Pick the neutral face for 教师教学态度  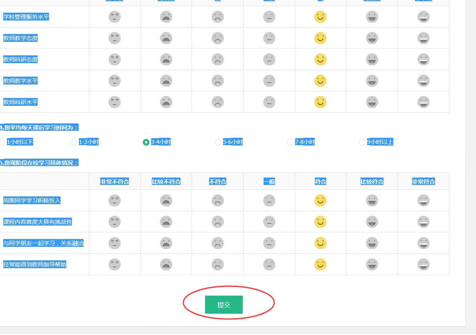point(269,38)
